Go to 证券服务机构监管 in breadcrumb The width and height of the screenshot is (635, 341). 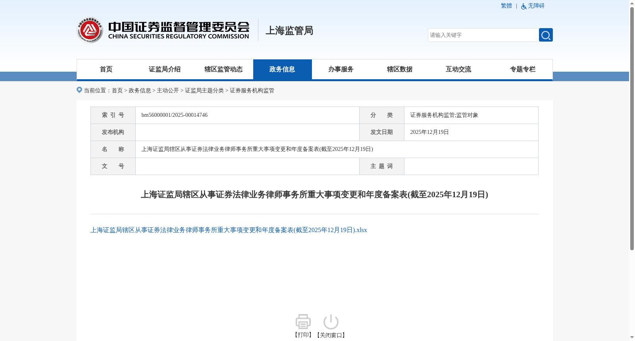(252, 91)
